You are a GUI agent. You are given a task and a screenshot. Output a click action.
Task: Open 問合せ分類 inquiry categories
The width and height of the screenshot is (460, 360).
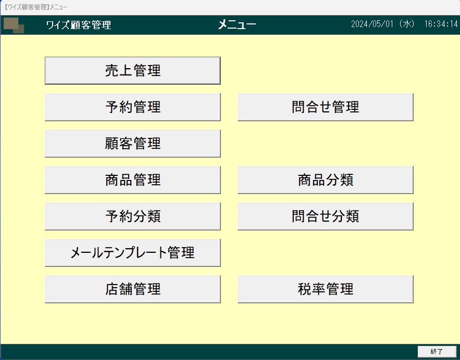pyautogui.click(x=325, y=216)
